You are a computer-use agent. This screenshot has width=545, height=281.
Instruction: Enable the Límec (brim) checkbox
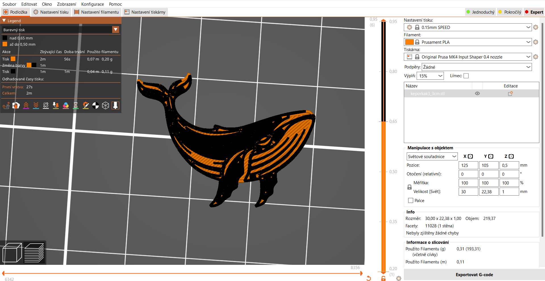tap(466, 76)
